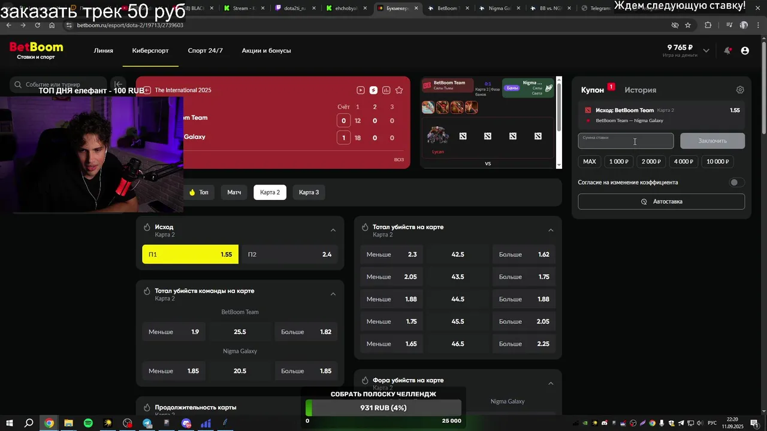This screenshot has height=431, width=767.
Task: Select the Купон tab
Action: [593, 90]
